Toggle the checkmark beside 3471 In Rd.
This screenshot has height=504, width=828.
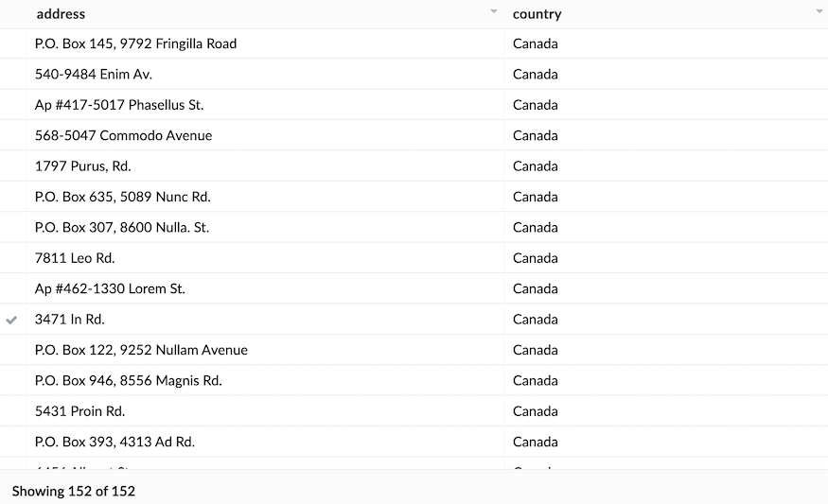tap(11, 320)
